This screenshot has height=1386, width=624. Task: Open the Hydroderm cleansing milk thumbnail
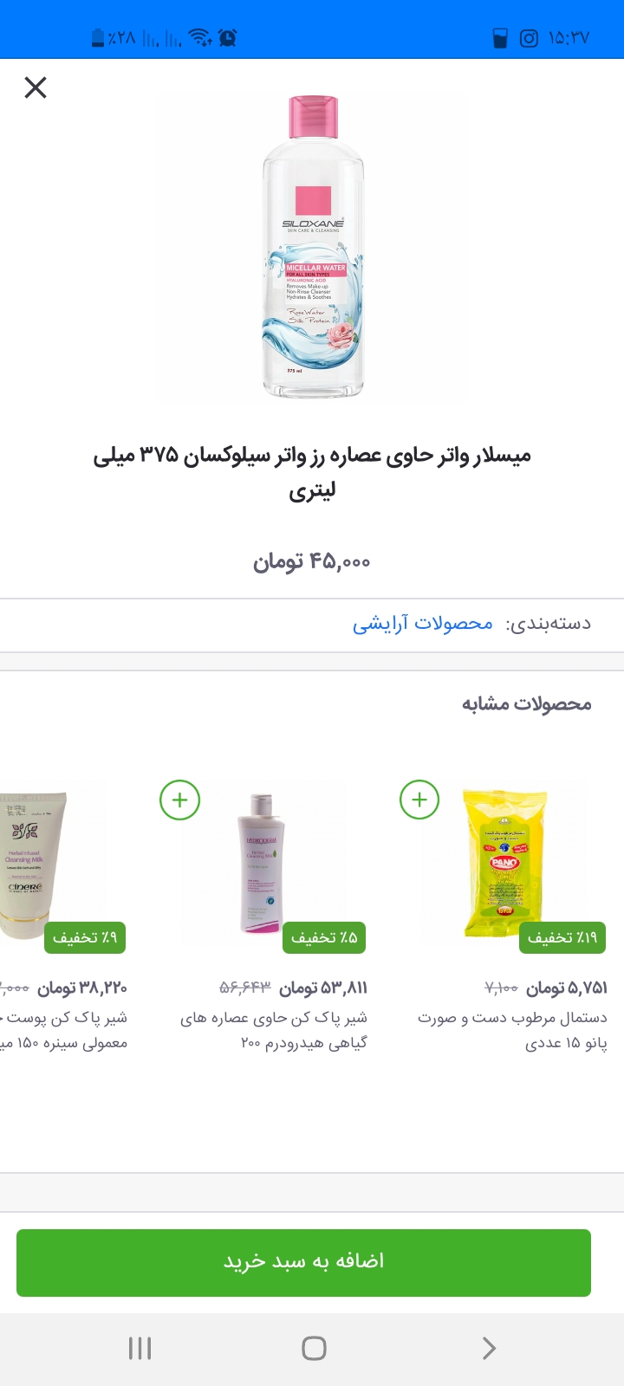pyautogui.click(x=261, y=863)
